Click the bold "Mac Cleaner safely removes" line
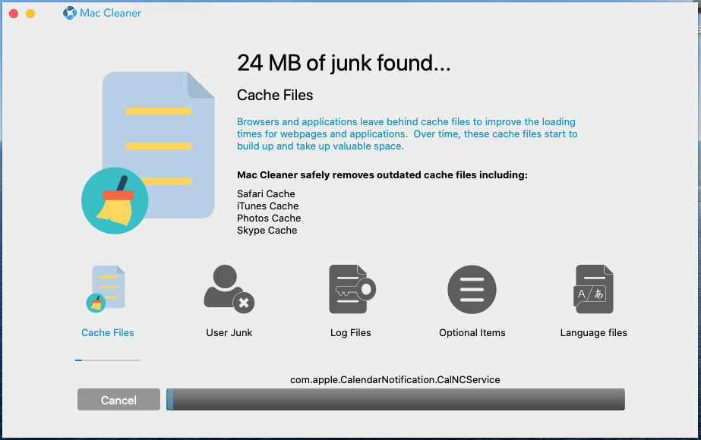The height and width of the screenshot is (440, 701). tap(382, 175)
